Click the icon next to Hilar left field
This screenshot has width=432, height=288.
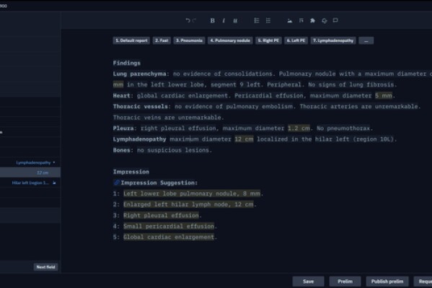[x=54, y=183]
